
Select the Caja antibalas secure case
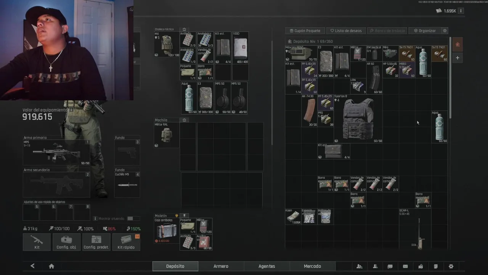(167, 231)
